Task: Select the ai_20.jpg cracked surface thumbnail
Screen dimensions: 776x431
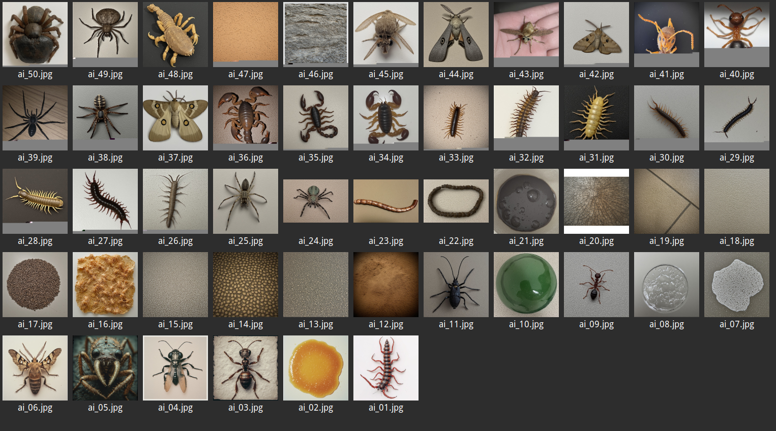Action: pyautogui.click(x=596, y=201)
